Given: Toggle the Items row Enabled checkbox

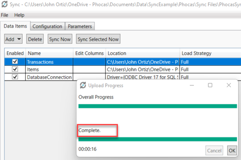Looking at the screenshot, I should click(x=15, y=69).
